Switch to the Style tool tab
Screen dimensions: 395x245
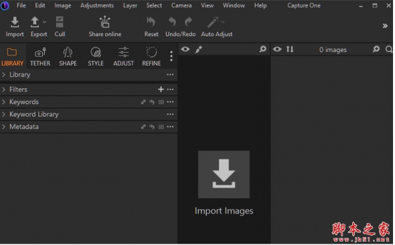[x=95, y=57]
